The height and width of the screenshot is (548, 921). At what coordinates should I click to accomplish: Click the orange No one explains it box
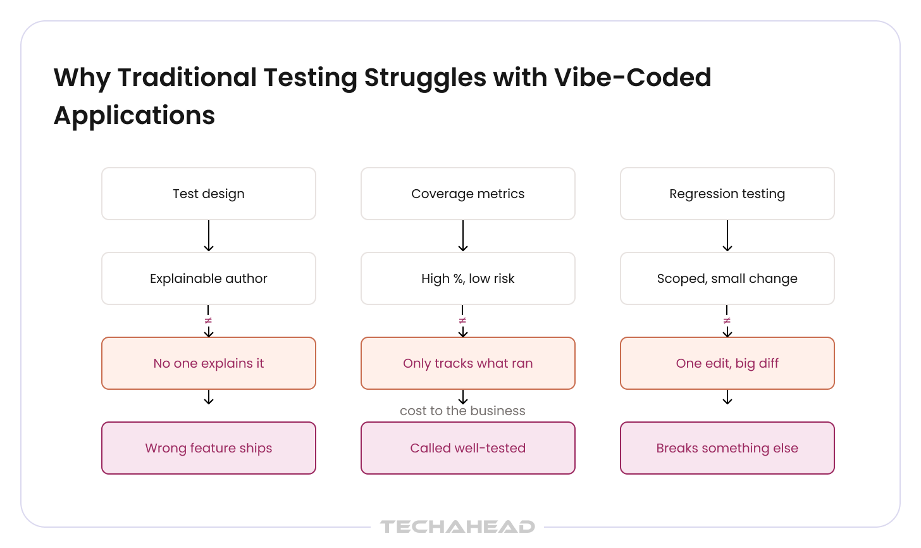[209, 363]
